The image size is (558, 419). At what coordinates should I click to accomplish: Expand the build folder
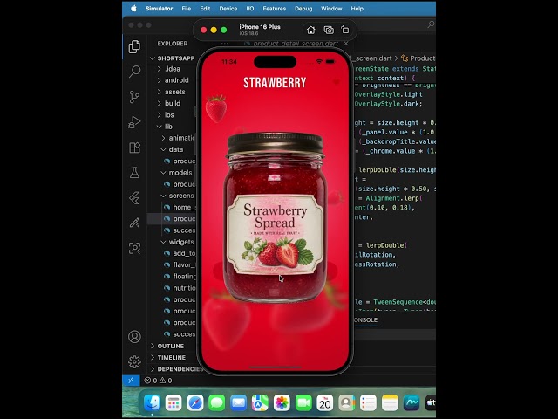173,103
